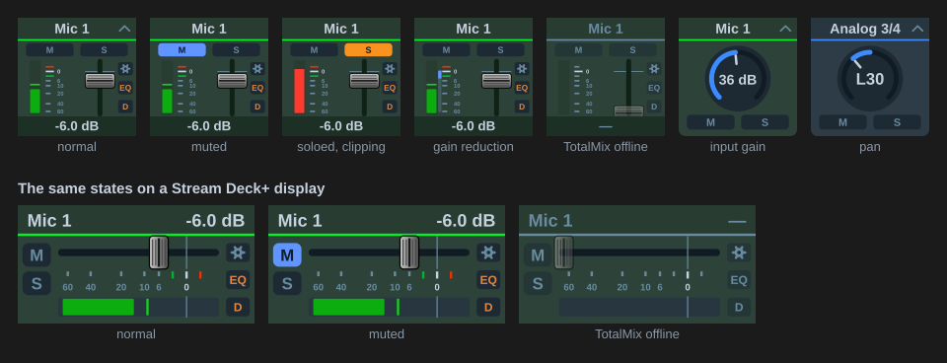Screen dimensions: 947x363
Task: Solo the muted vertical channel strip
Action: tap(236, 49)
